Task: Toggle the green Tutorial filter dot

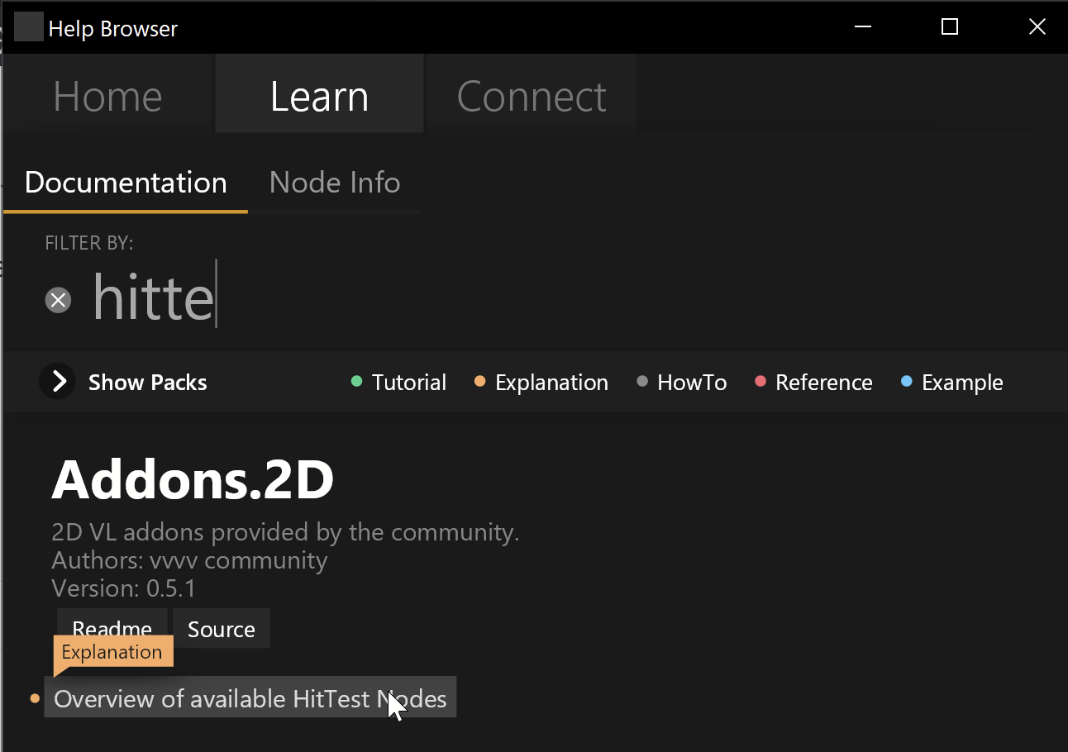Action: [x=357, y=382]
